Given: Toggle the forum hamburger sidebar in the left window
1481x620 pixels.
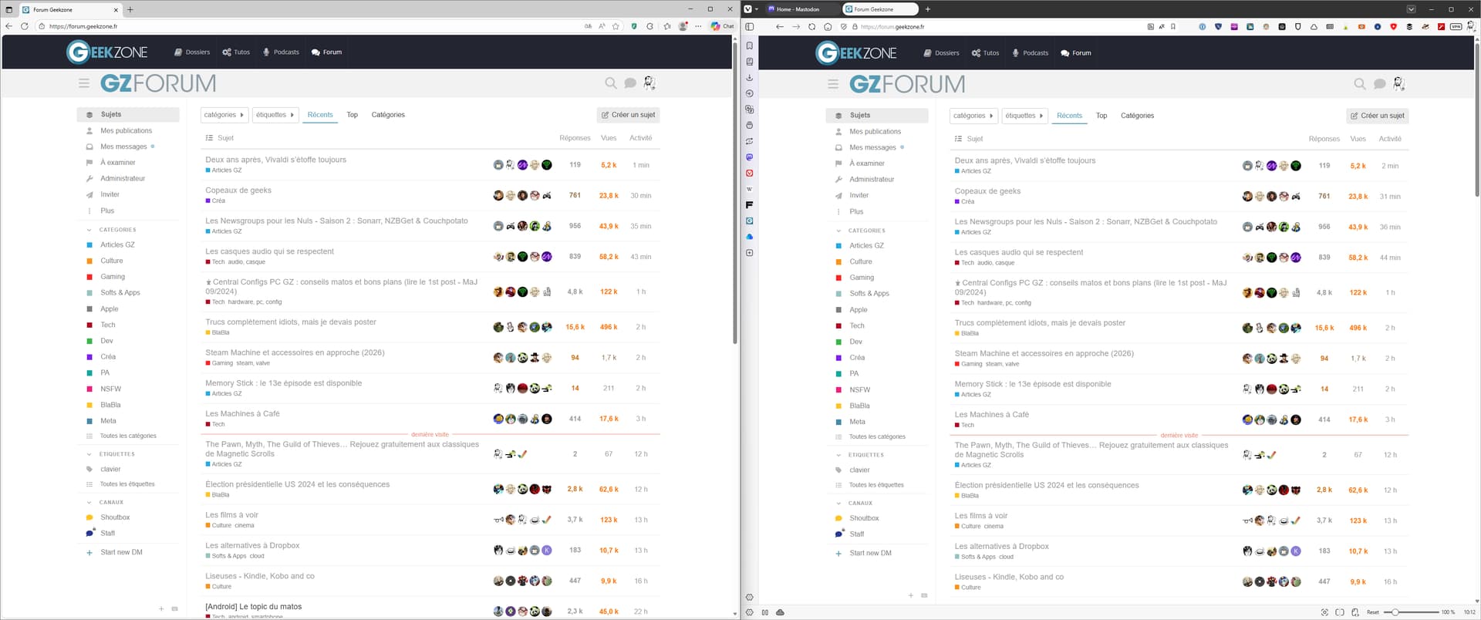Looking at the screenshot, I should (84, 83).
